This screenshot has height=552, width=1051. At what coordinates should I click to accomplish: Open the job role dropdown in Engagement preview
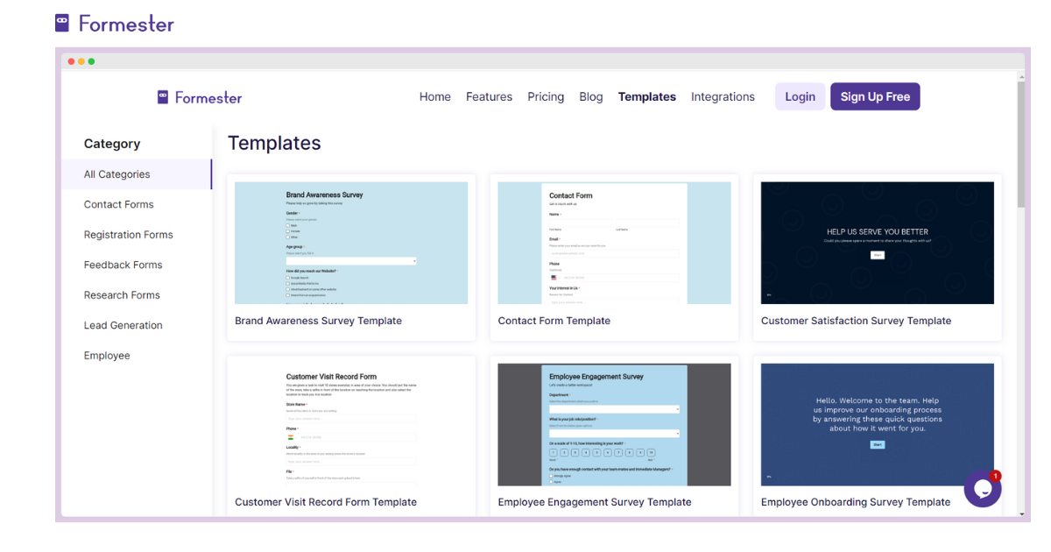614,433
